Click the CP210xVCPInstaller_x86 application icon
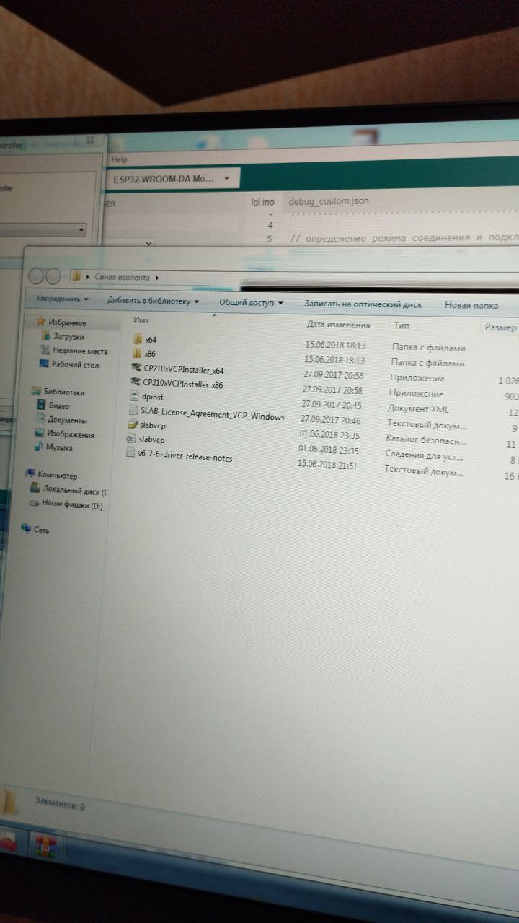Image resolution: width=519 pixels, height=923 pixels. tap(135, 382)
